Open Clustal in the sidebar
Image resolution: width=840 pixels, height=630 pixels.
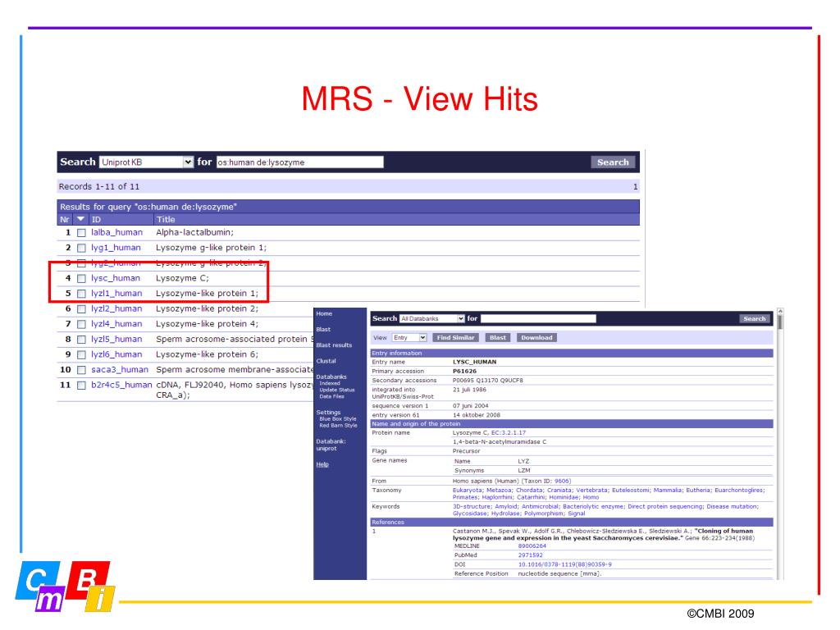pyautogui.click(x=326, y=361)
